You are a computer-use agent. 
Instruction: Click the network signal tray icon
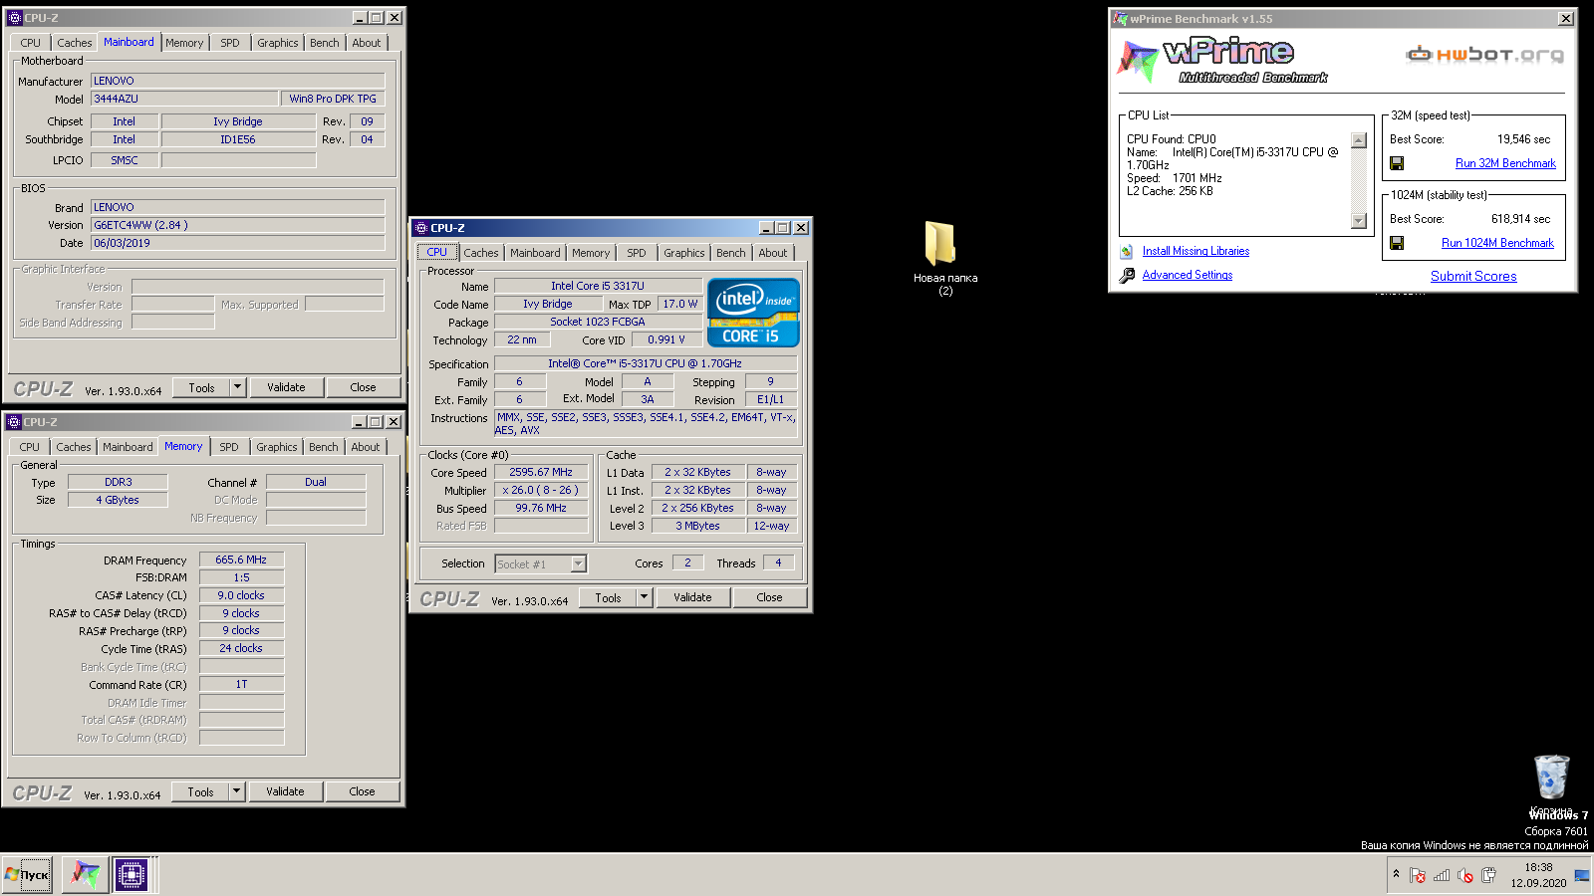pos(1442,875)
